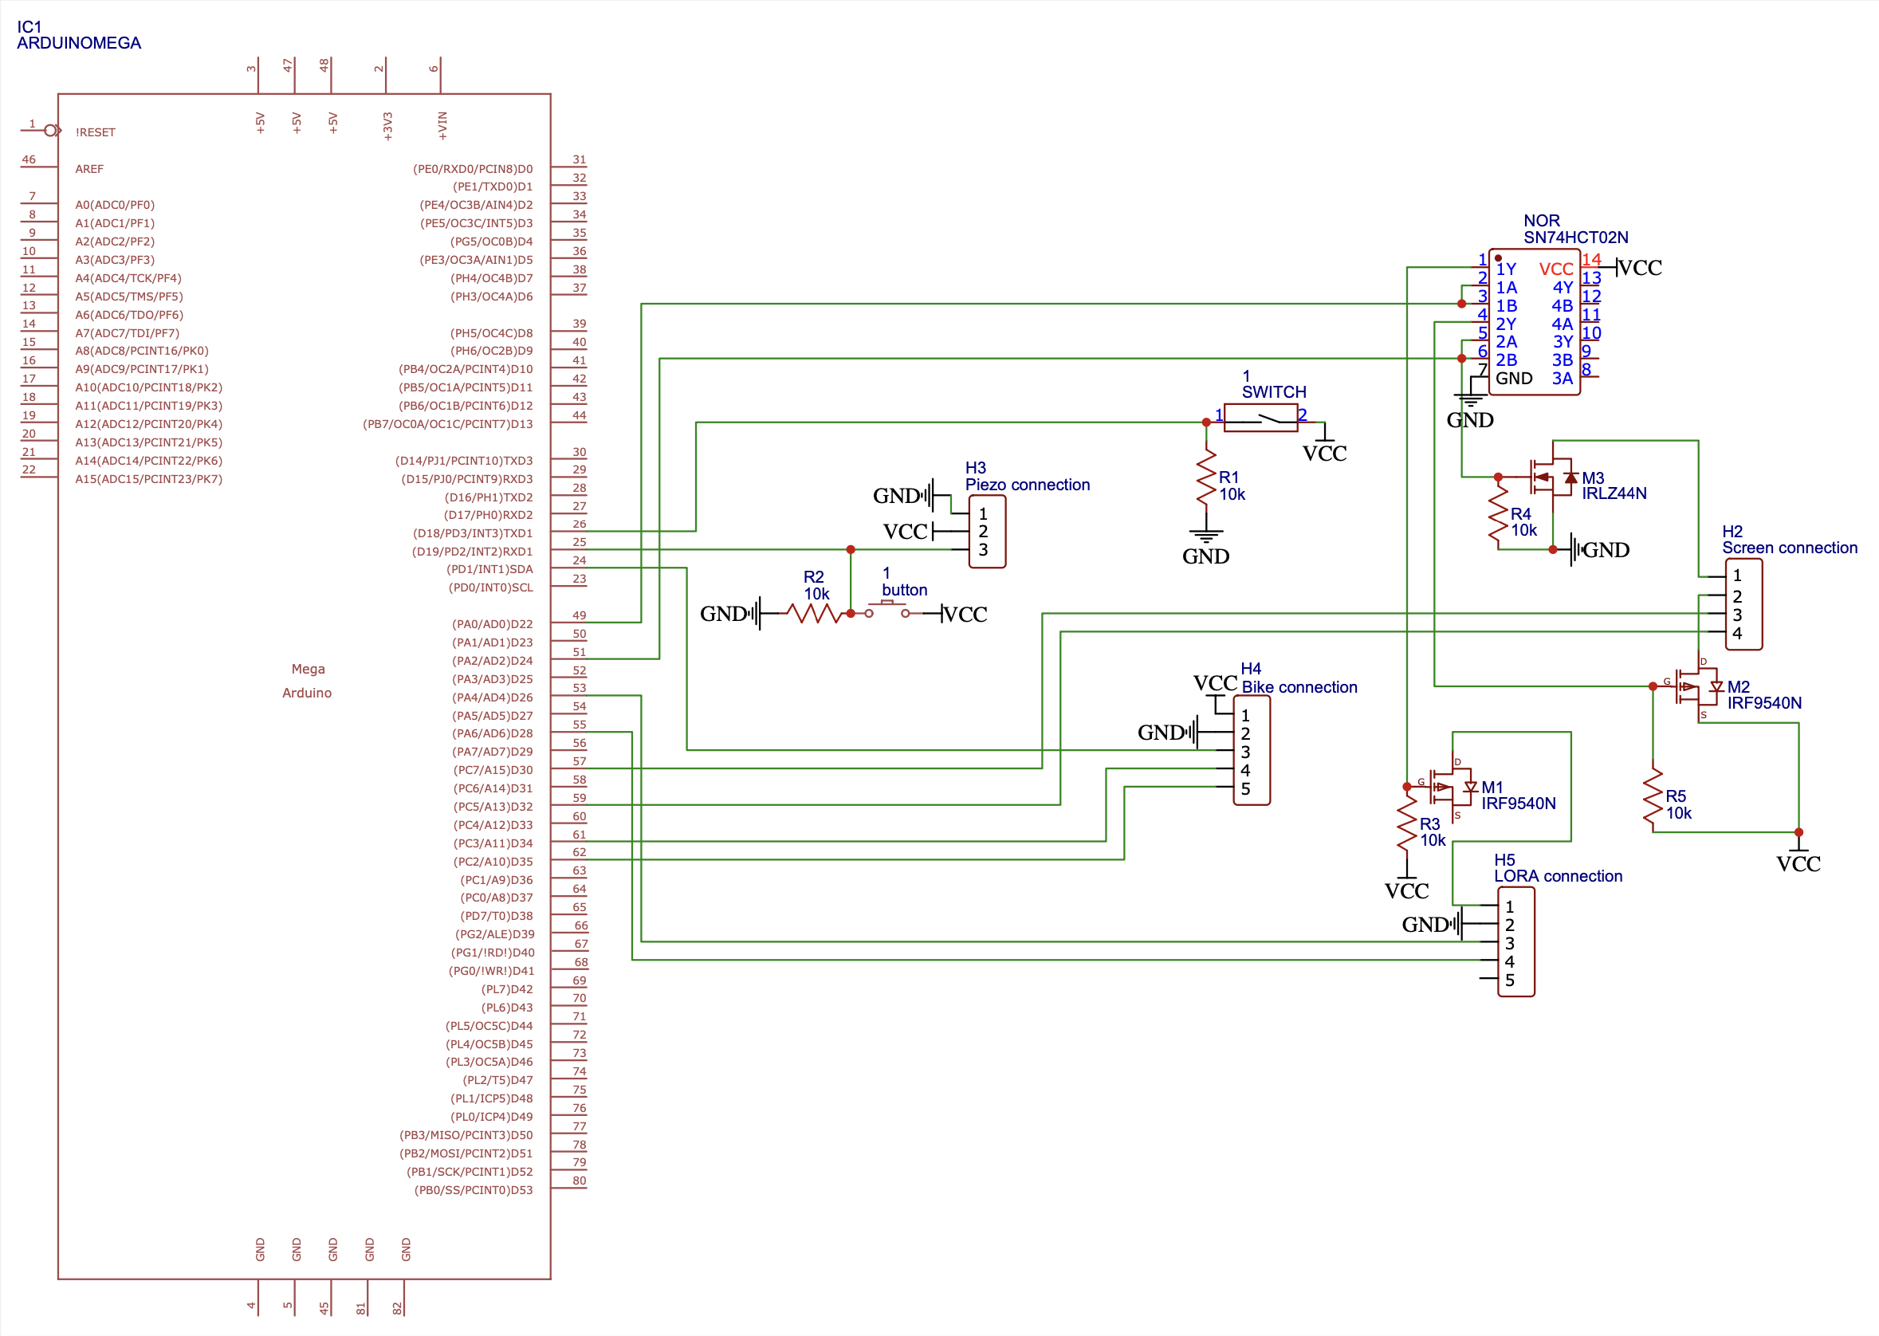Click the 'Piezo connection' label

pyautogui.click(x=1028, y=485)
